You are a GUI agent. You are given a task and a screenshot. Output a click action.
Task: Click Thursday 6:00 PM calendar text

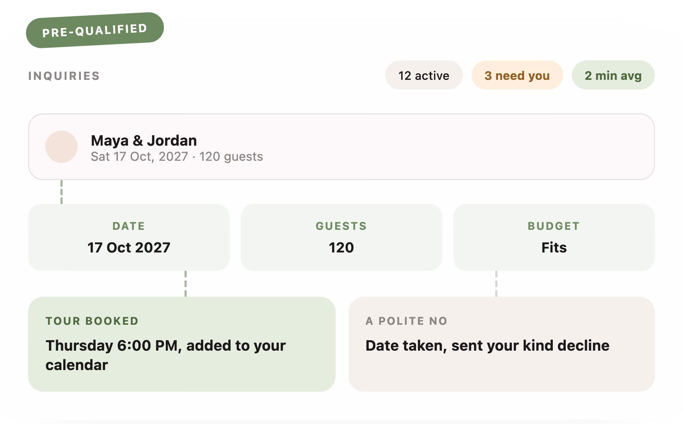click(x=165, y=355)
